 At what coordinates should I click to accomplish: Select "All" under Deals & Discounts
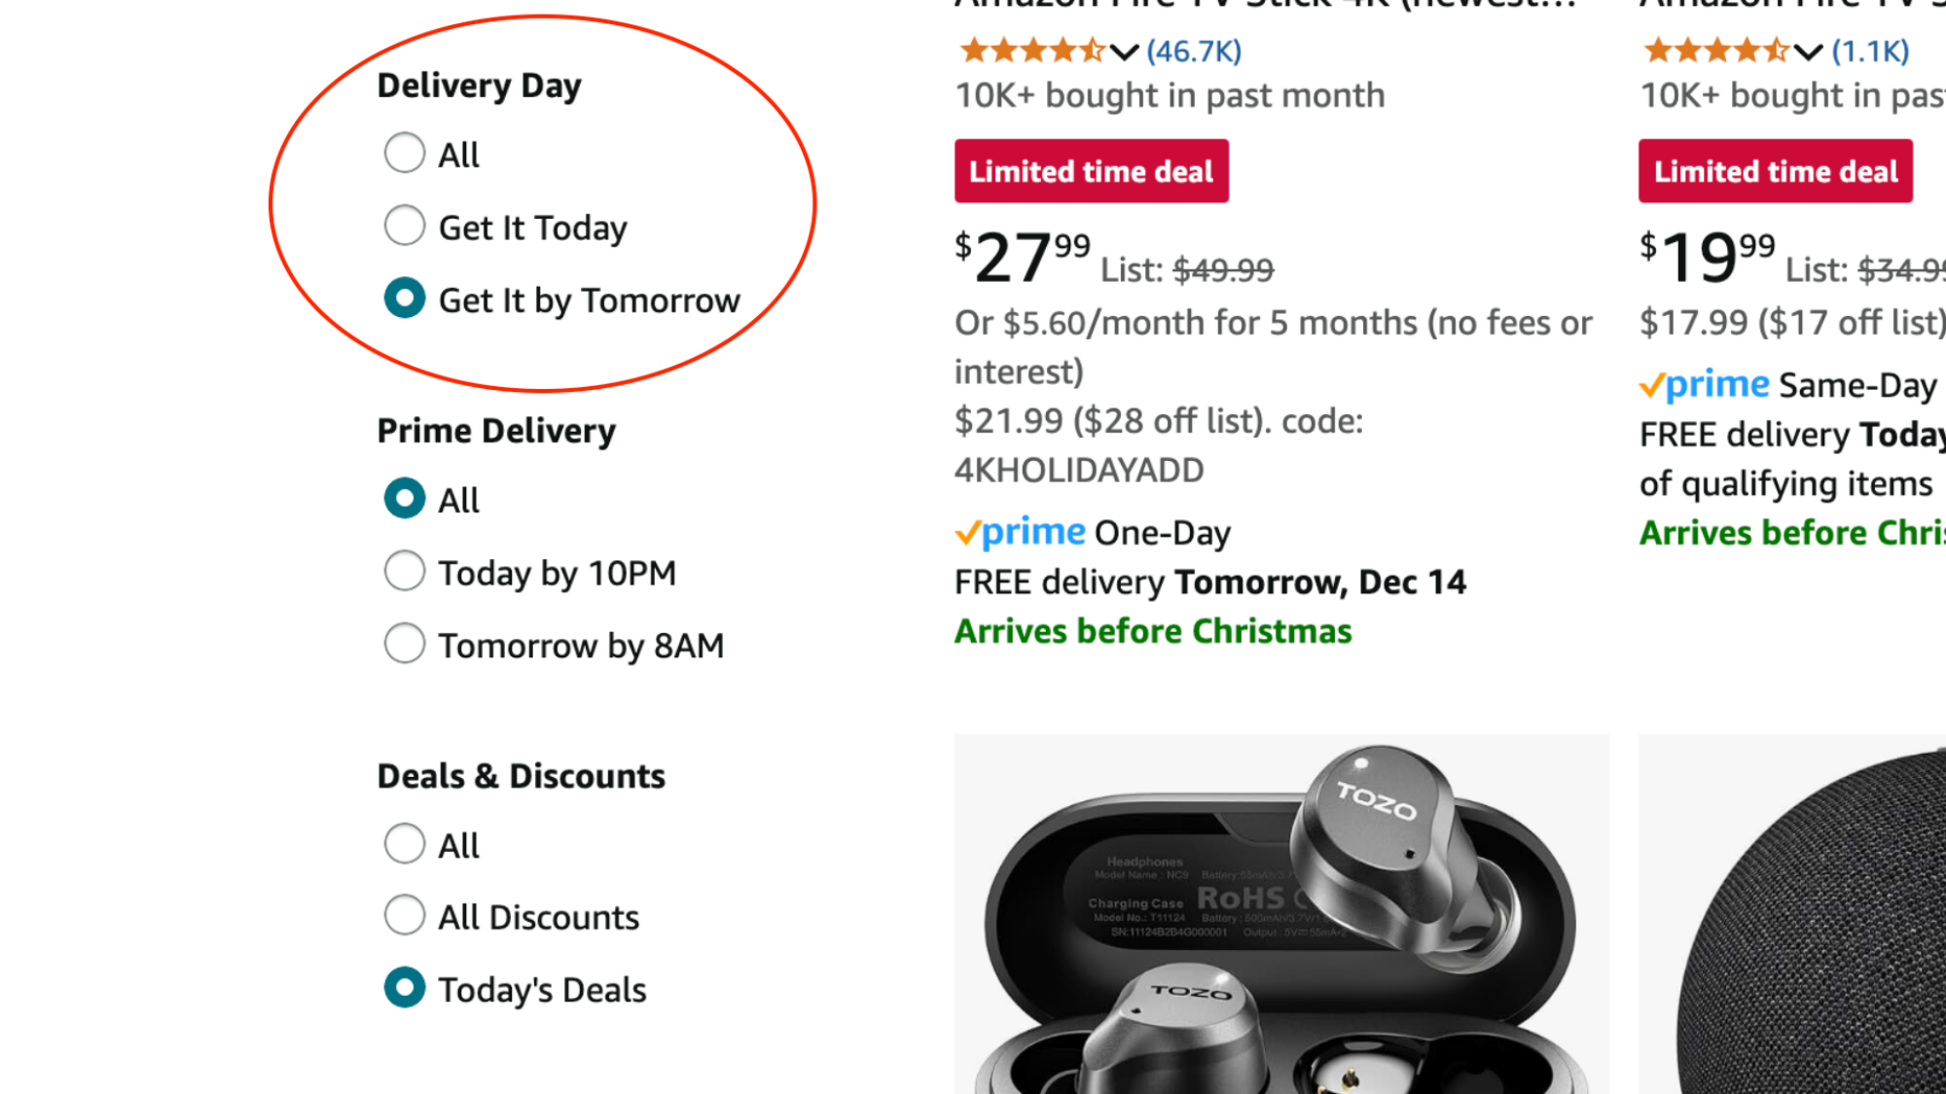[405, 843]
